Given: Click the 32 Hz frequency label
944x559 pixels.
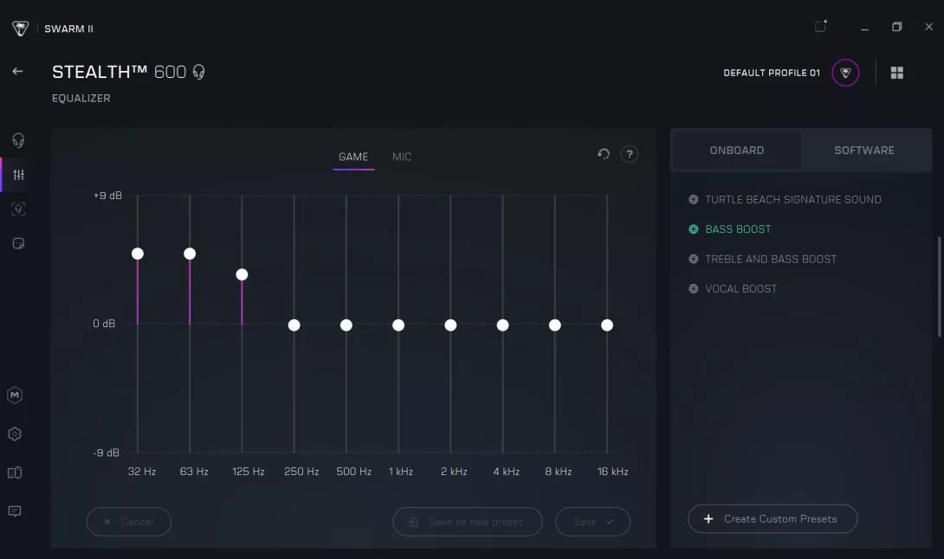Looking at the screenshot, I should click(x=142, y=472).
